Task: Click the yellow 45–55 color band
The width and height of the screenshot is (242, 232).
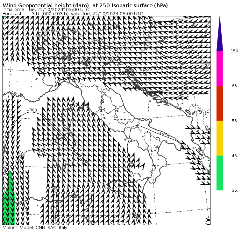Action: pyautogui.click(x=220, y=138)
